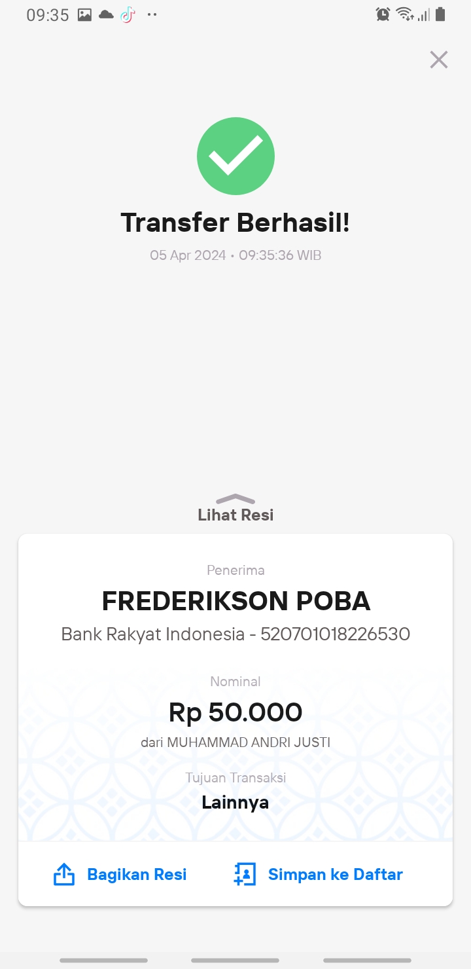The width and height of the screenshot is (471, 969).
Task: Tap the Wi-Fi status icon
Action: tap(405, 14)
